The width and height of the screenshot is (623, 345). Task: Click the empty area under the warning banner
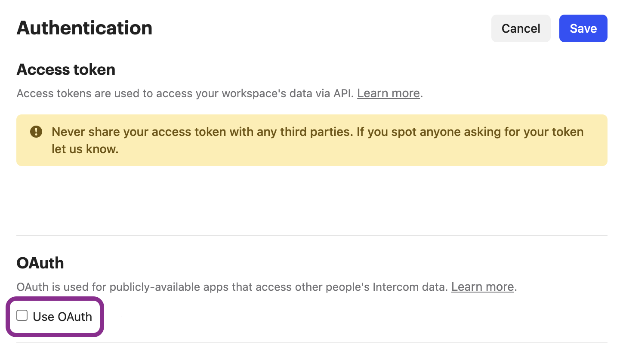point(311,200)
